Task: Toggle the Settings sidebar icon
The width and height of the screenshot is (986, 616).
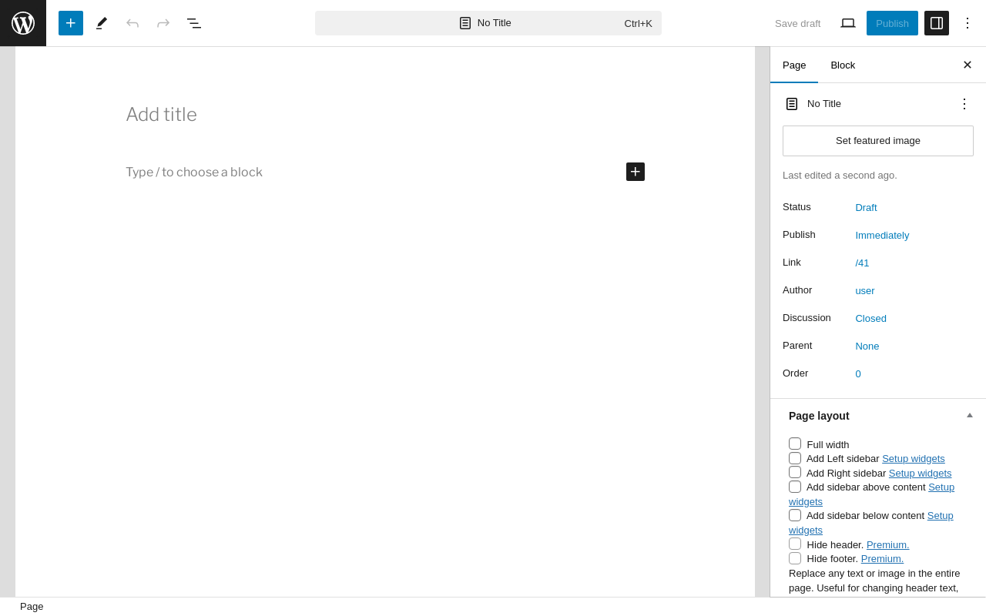Action: pyautogui.click(x=937, y=23)
